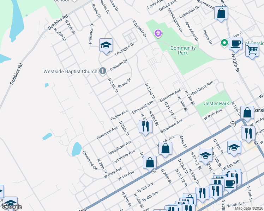Open the purple Community Park marker
This screenshot has height=211, width=264.
[158, 33]
